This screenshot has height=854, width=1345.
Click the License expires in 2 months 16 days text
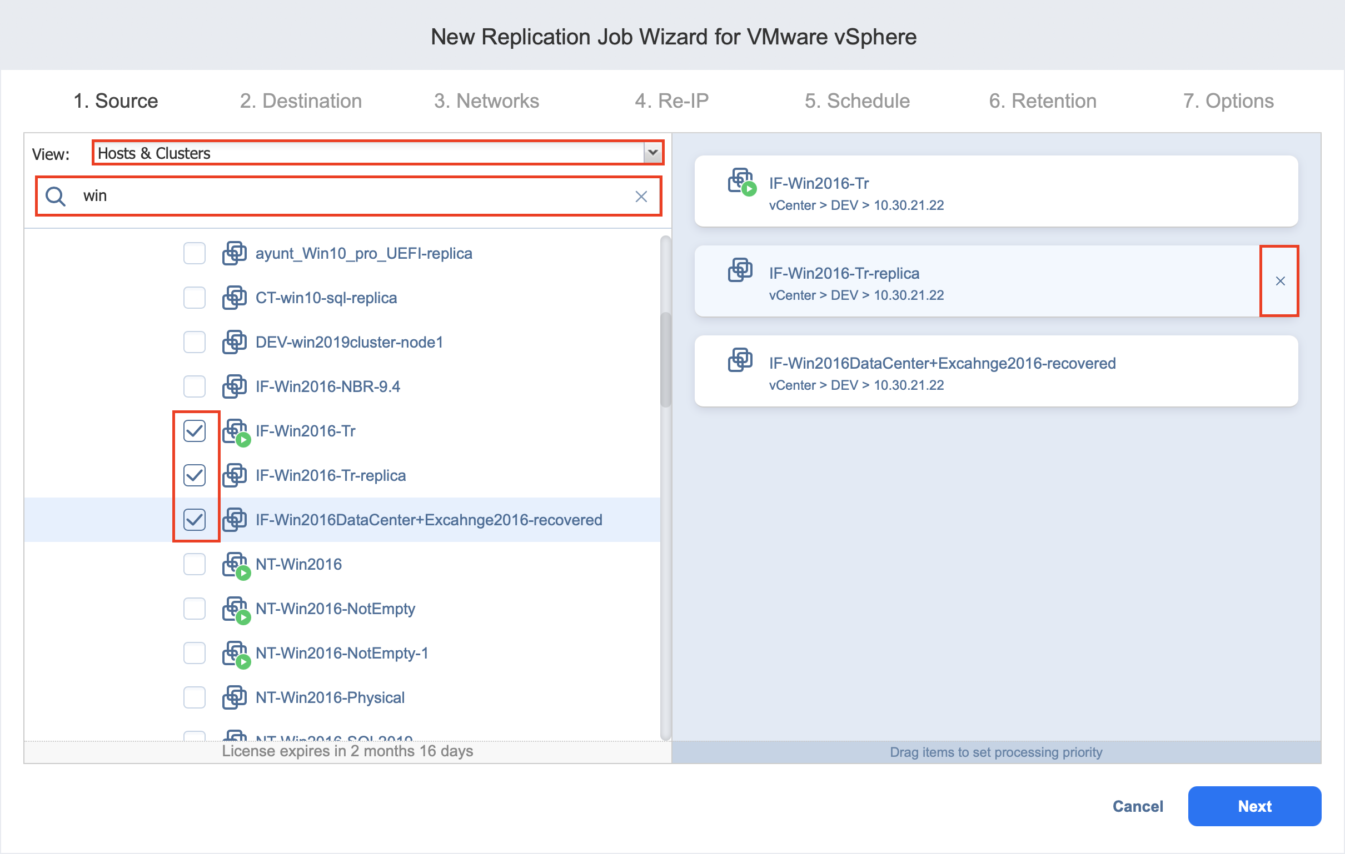347,751
